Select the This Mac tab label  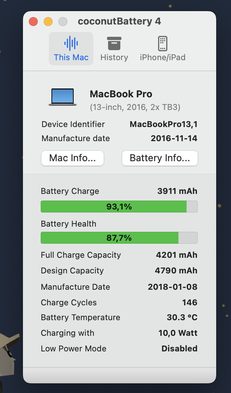pyautogui.click(x=71, y=57)
